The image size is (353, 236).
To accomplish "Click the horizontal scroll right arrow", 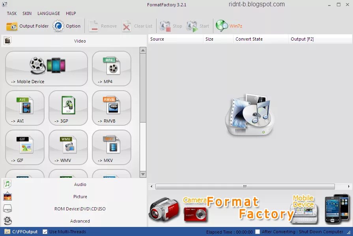I will pos(349,186).
